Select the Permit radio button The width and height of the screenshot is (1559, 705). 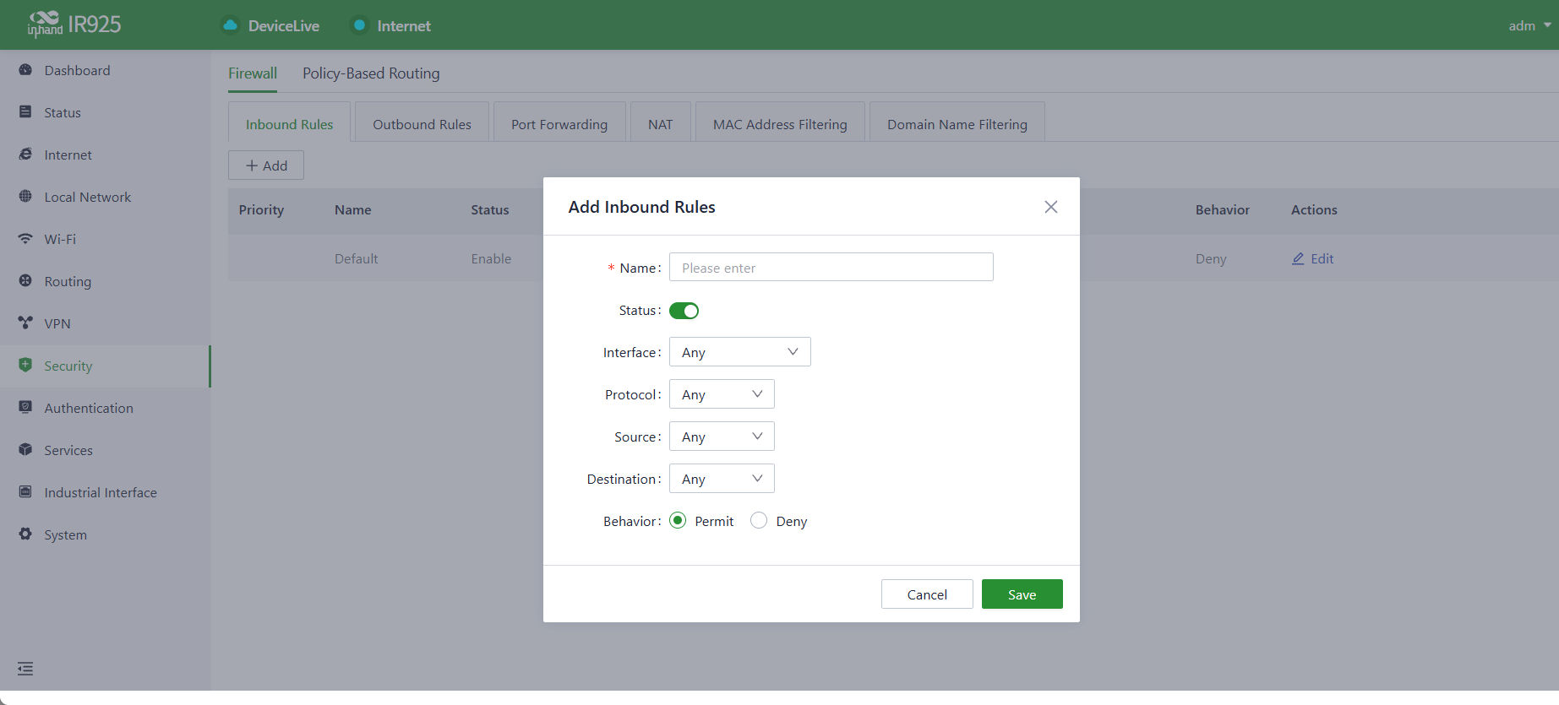pyautogui.click(x=678, y=521)
